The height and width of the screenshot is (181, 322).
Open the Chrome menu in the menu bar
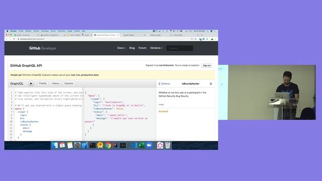14,31
